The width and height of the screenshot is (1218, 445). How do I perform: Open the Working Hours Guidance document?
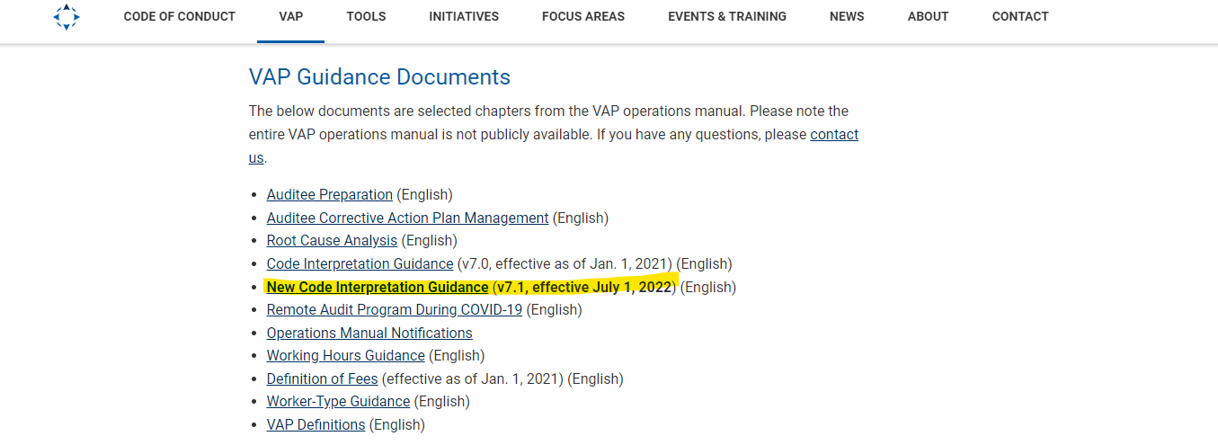pos(346,356)
